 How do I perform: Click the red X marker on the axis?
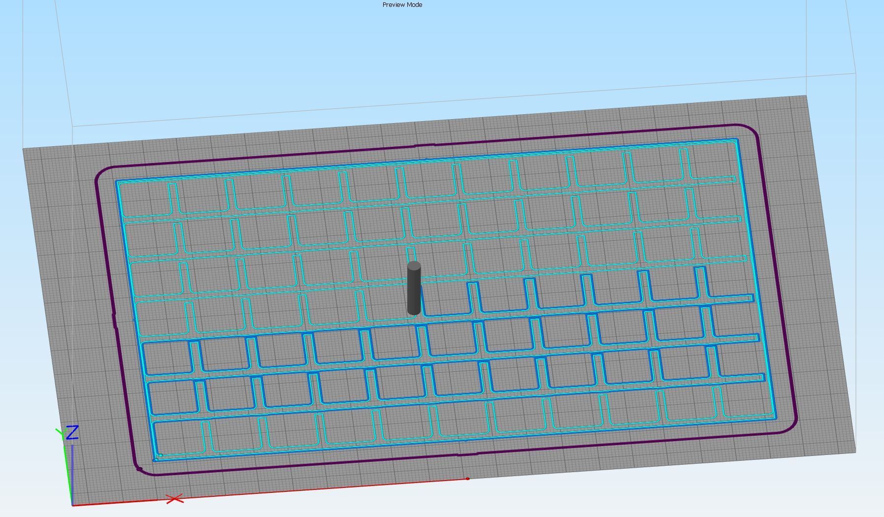click(175, 499)
